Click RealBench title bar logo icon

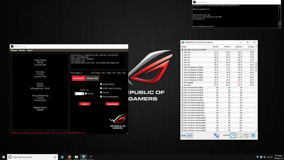pos(12,46)
